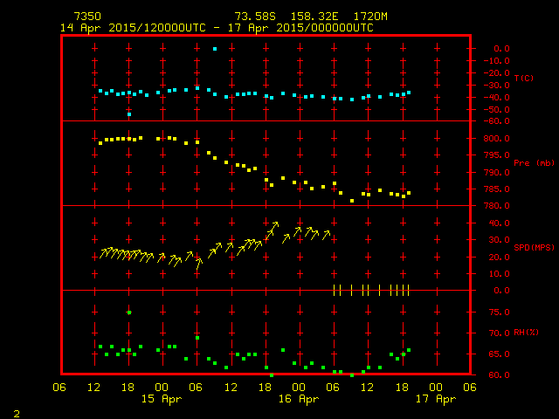
Task: Click the first white calm-wind tick mark
Action: [x=335, y=290]
